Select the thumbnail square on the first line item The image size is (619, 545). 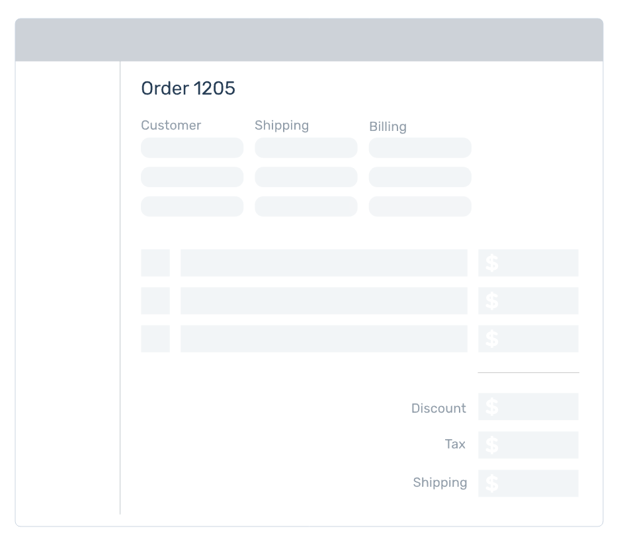coord(155,263)
